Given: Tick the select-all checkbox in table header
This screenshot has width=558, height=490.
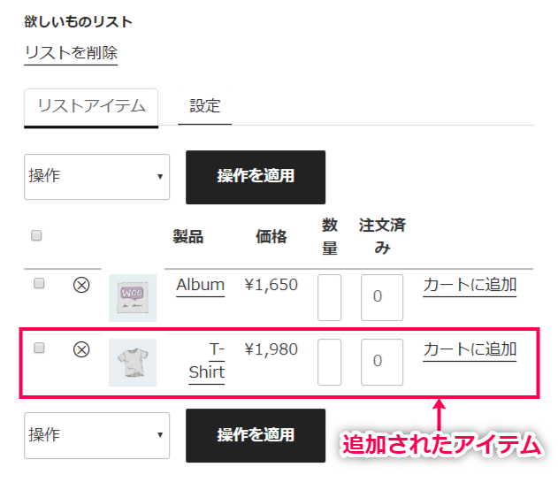Looking at the screenshot, I should coord(36,235).
